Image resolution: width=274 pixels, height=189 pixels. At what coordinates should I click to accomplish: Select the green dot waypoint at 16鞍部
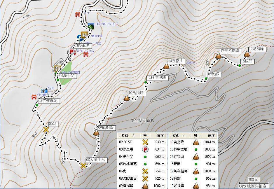point(206,78)
